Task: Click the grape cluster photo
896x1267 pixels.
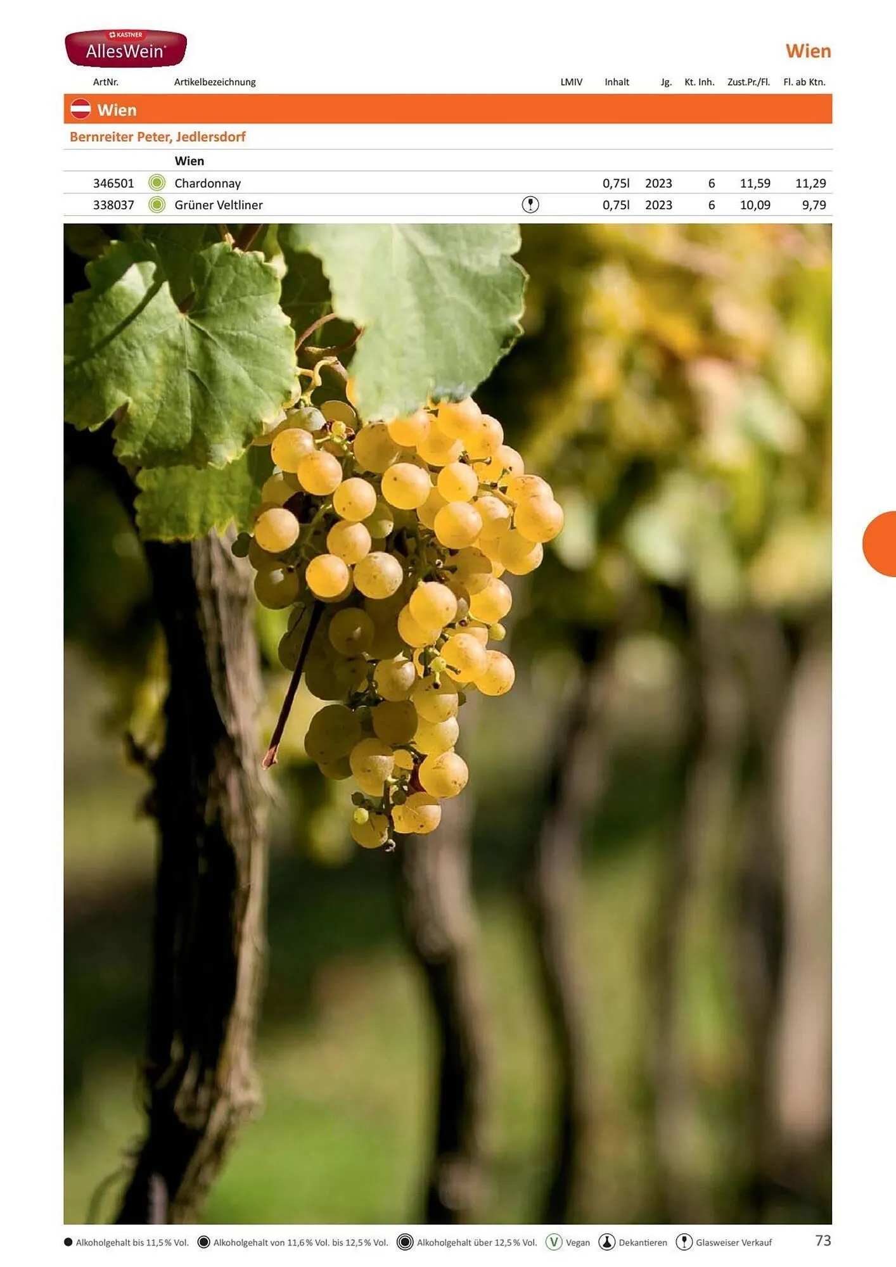Action: pos(448,723)
